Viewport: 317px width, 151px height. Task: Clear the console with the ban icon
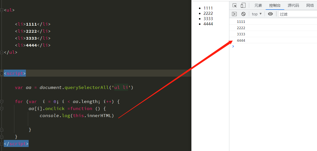pos(243,14)
